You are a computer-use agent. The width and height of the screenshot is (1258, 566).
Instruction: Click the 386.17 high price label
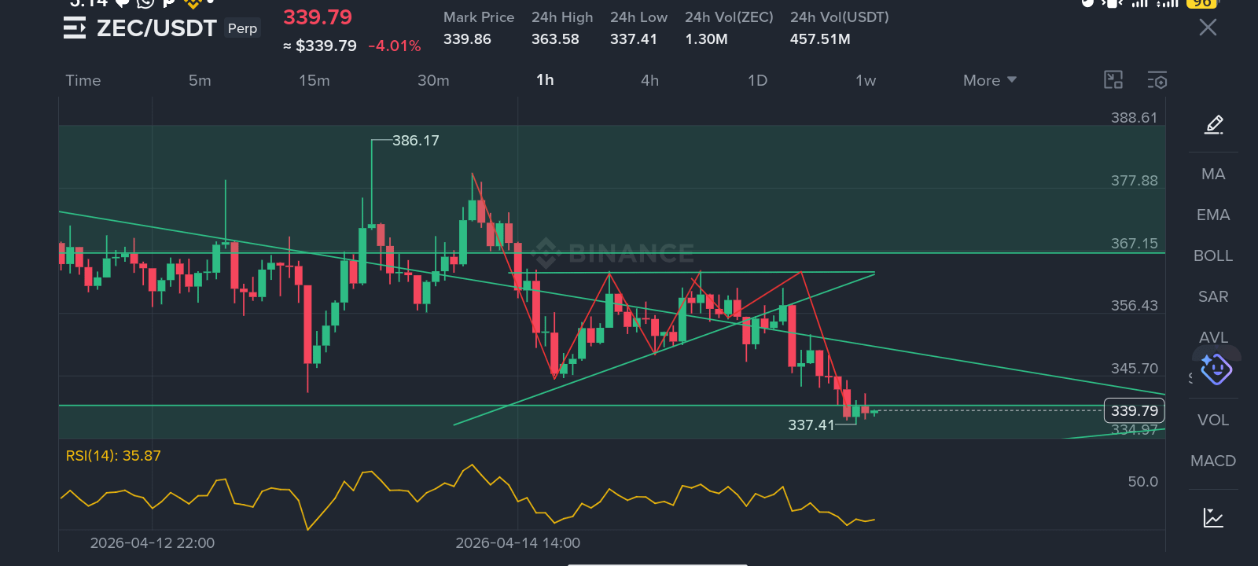pos(415,141)
